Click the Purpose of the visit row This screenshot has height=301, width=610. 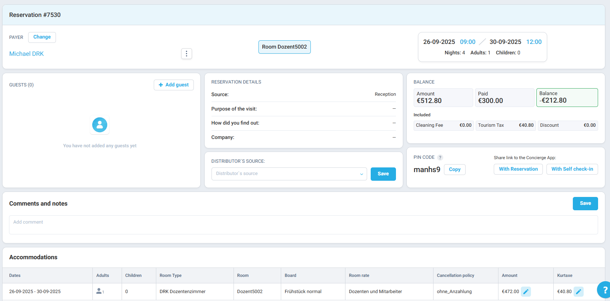pos(304,109)
